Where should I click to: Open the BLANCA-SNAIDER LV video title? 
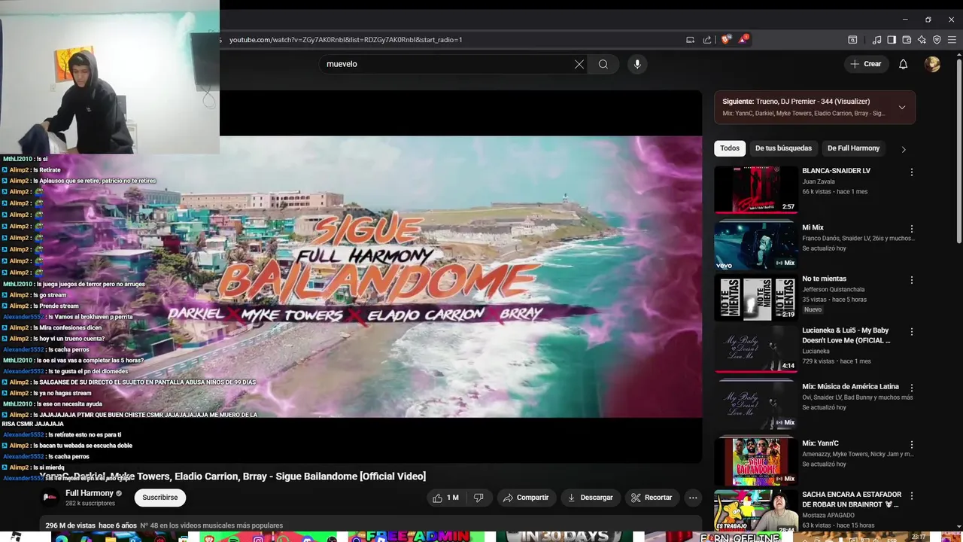tap(836, 171)
